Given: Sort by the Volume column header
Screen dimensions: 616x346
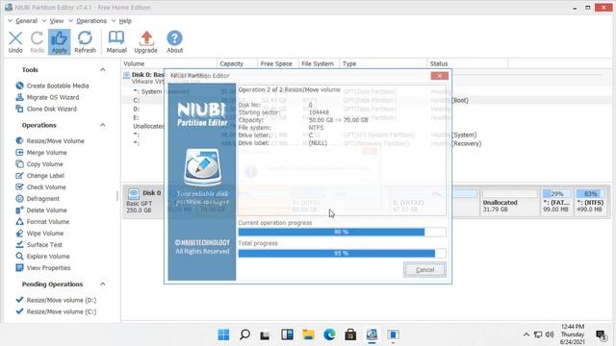Looking at the screenshot, I should pyautogui.click(x=169, y=63).
